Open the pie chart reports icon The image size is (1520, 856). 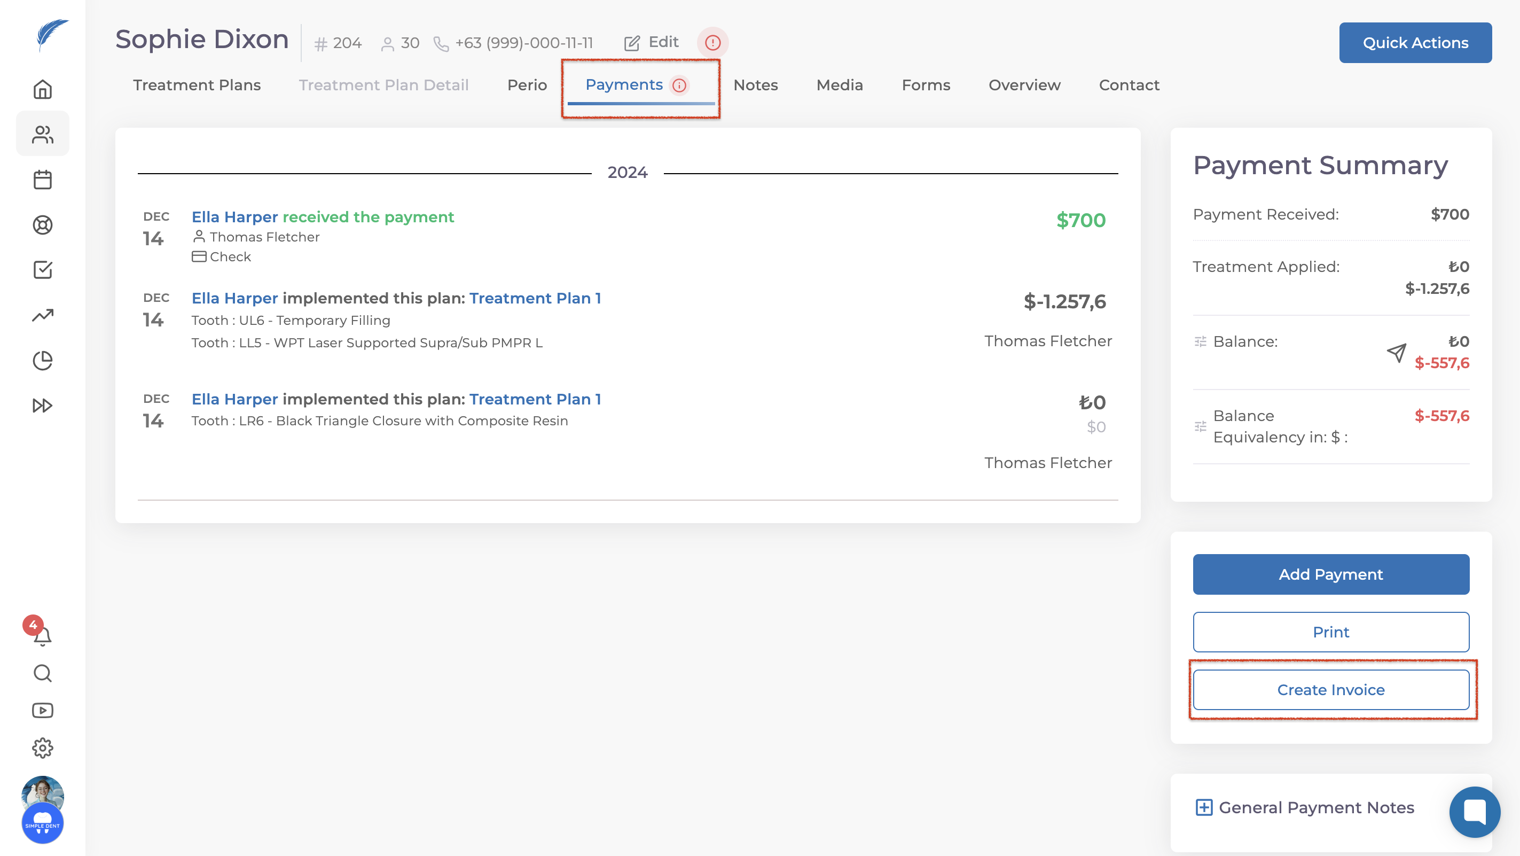click(43, 360)
